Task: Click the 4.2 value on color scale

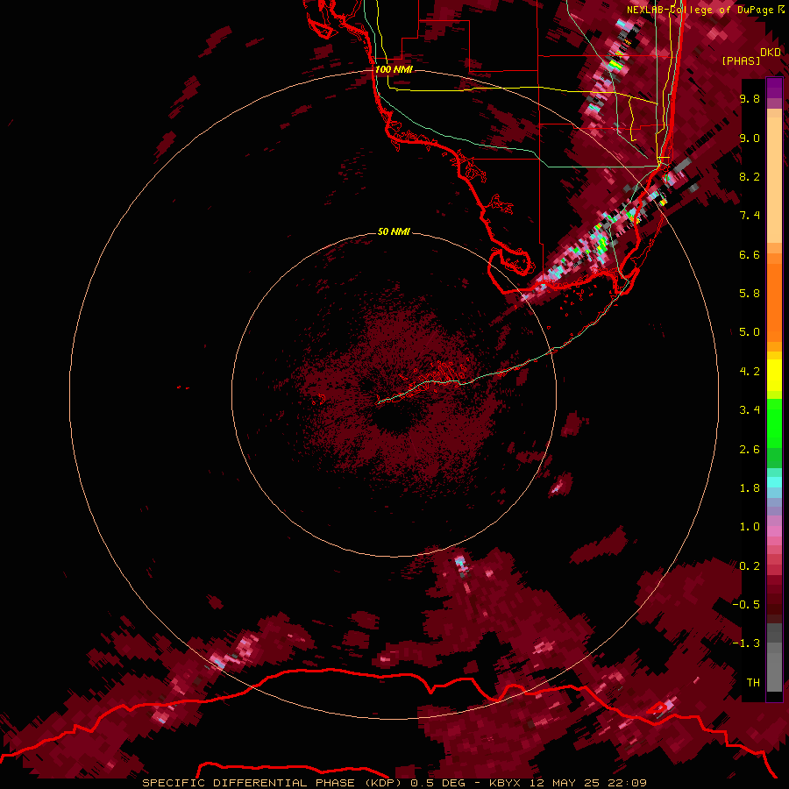Action: 750,372
